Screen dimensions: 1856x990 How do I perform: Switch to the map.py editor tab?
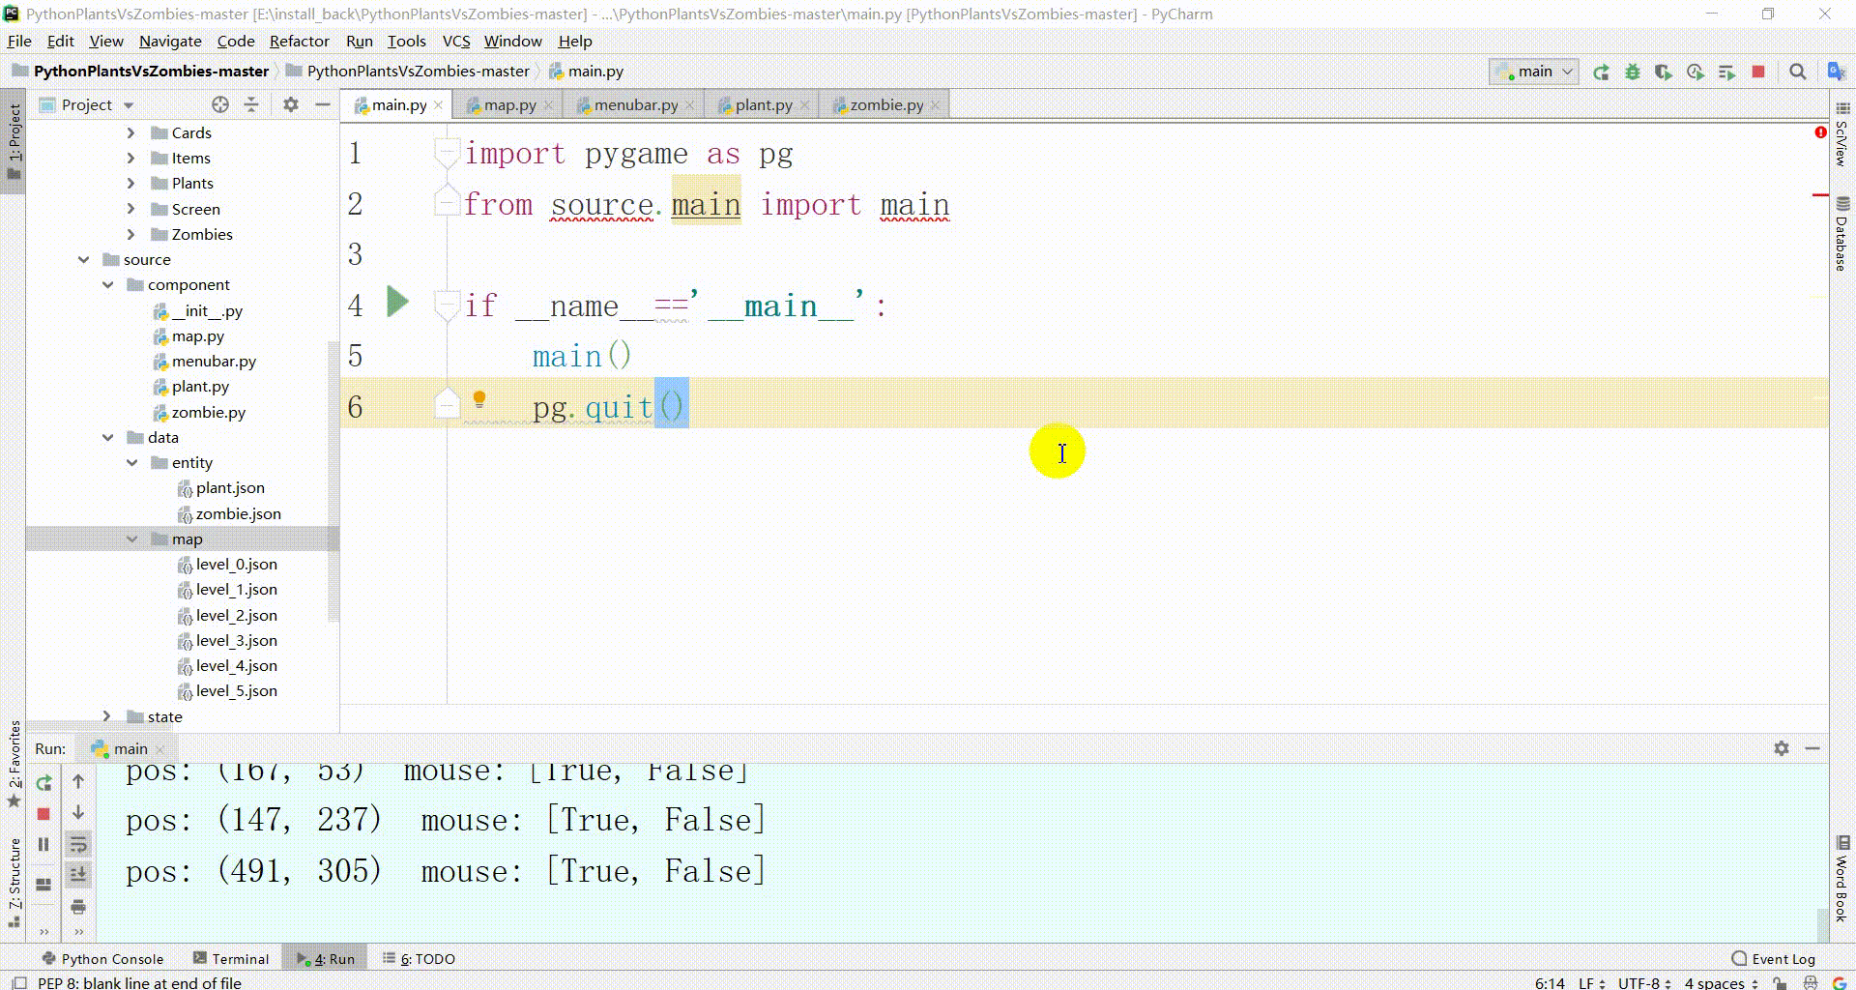tap(509, 104)
